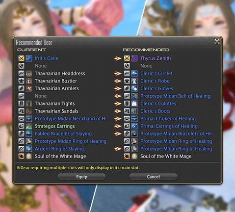Select the Cleric's Circlet item icon
Screen dimensions: 235x212
click(134, 74)
